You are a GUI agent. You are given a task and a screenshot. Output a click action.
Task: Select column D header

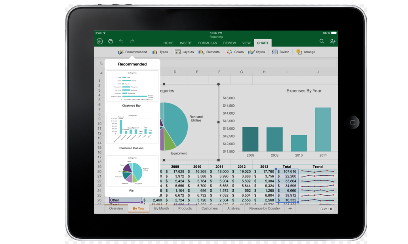(175, 72)
